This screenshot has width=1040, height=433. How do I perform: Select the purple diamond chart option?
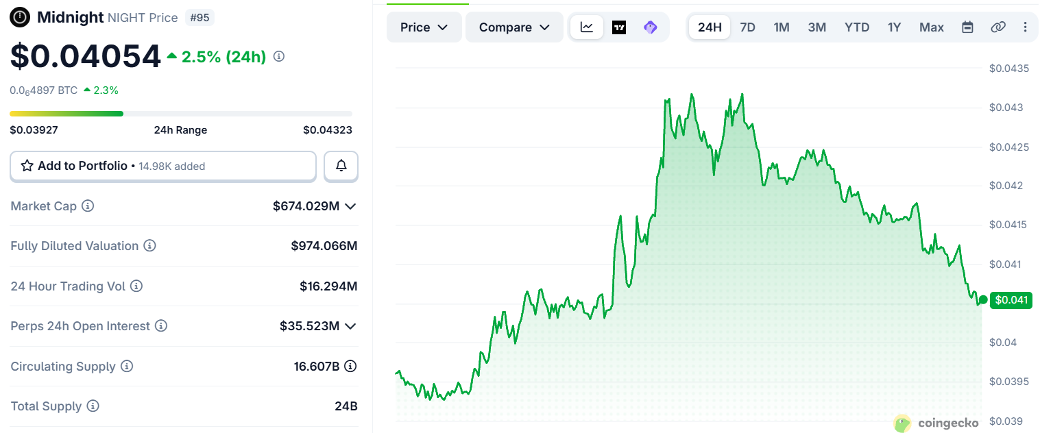click(651, 27)
